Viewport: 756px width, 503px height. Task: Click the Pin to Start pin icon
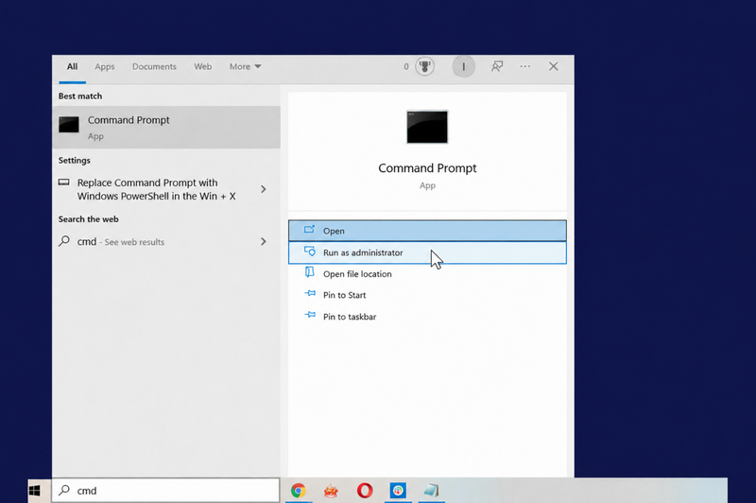310,293
